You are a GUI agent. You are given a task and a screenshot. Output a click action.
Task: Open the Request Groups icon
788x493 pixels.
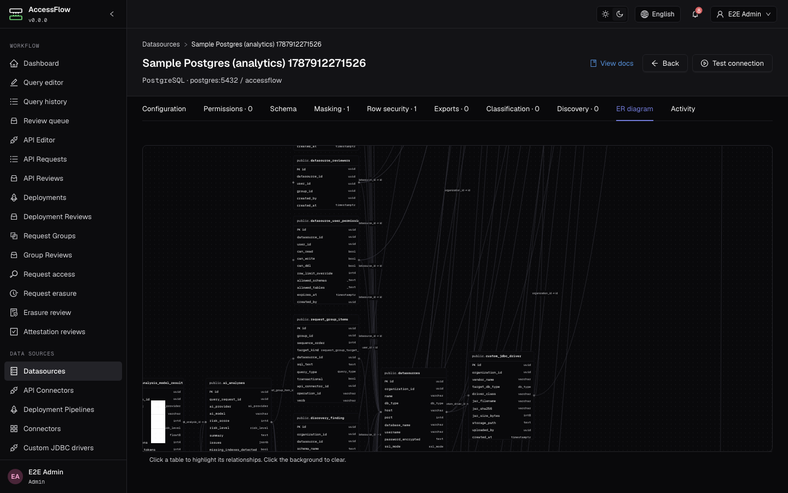pyautogui.click(x=14, y=236)
